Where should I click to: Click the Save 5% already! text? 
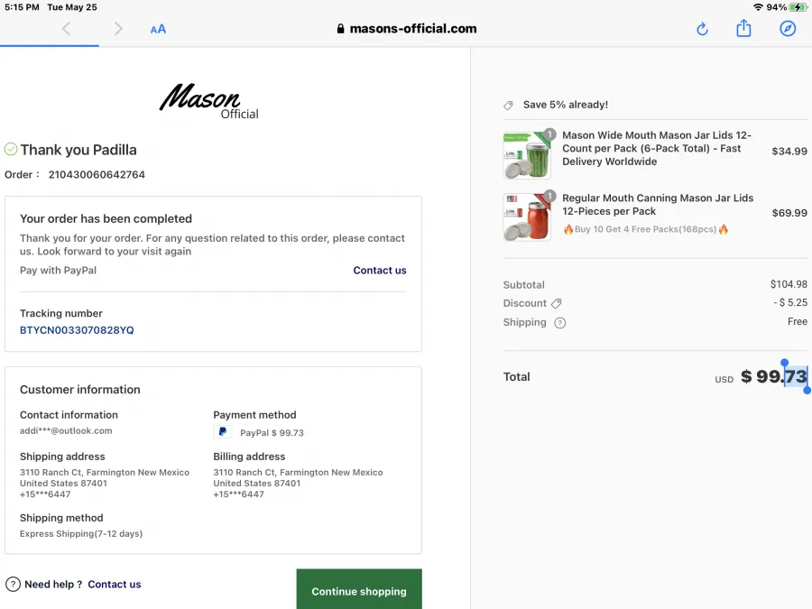[566, 105]
